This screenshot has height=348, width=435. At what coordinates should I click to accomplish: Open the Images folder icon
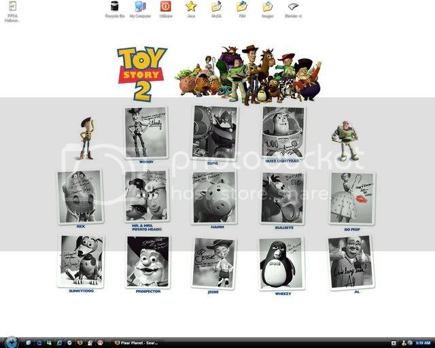pos(268,7)
